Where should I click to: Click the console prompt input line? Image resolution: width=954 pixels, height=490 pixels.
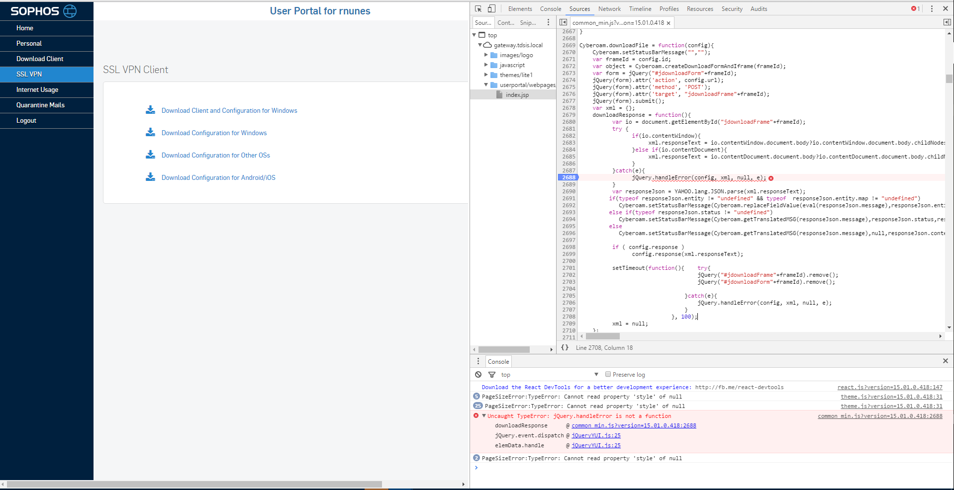coord(711,468)
